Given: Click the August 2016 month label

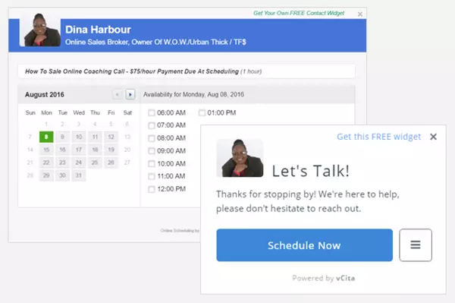Looking at the screenshot, I should click(x=45, y=95).
